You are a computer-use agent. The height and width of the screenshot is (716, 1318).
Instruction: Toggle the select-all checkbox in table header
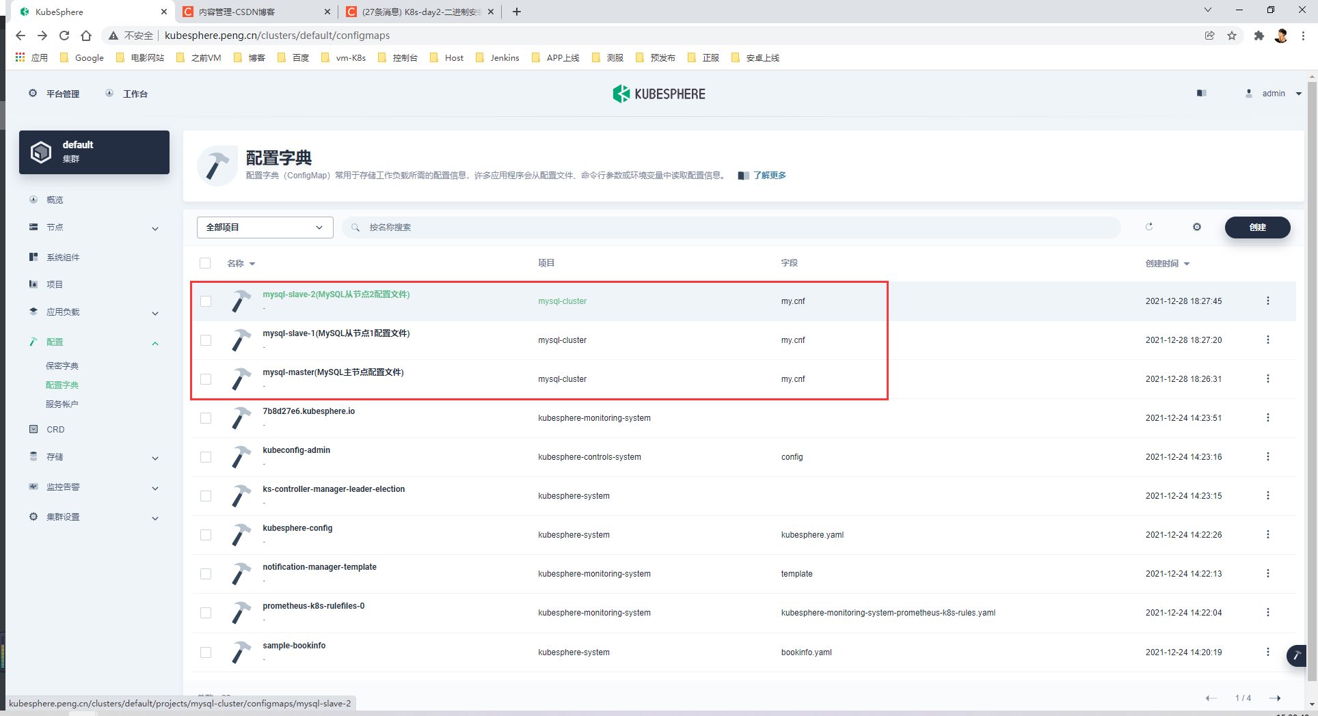tap(205, 263)
